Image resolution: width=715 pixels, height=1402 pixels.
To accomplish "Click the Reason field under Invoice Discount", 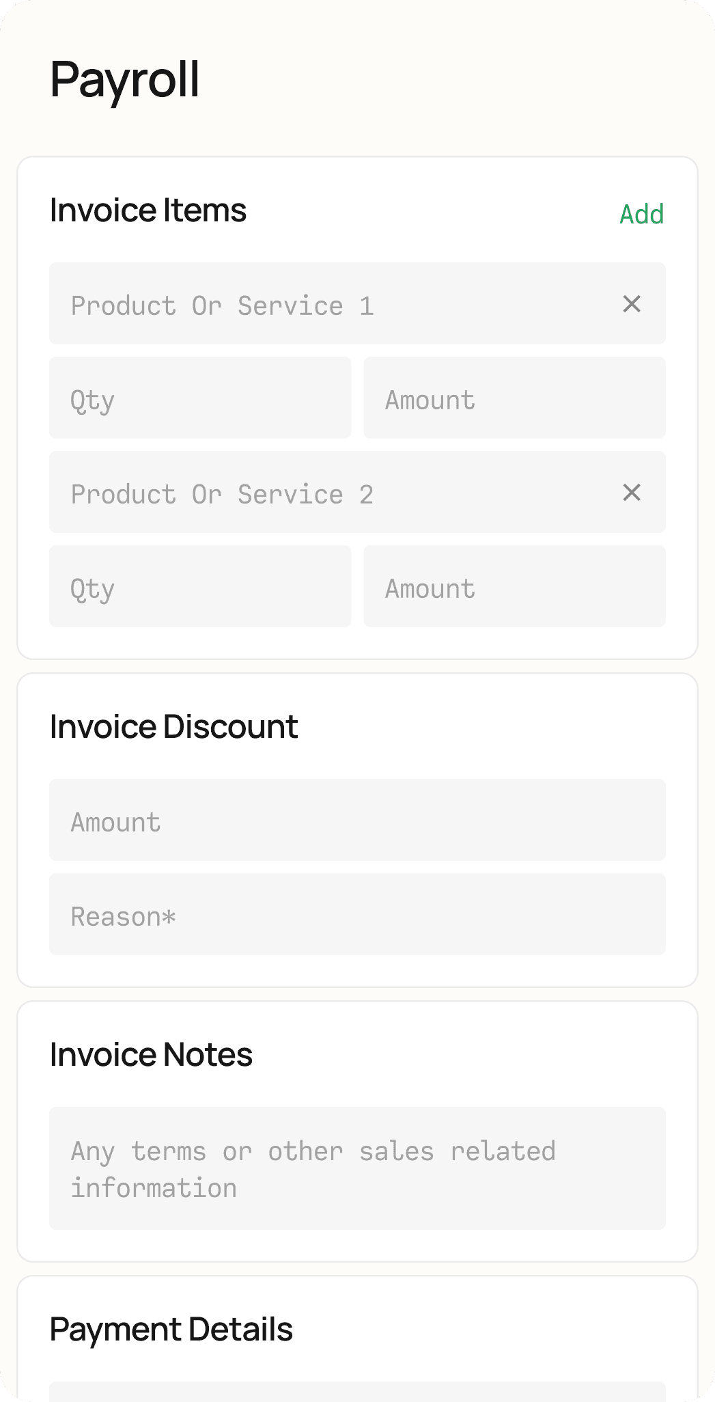I will point(357,913).
